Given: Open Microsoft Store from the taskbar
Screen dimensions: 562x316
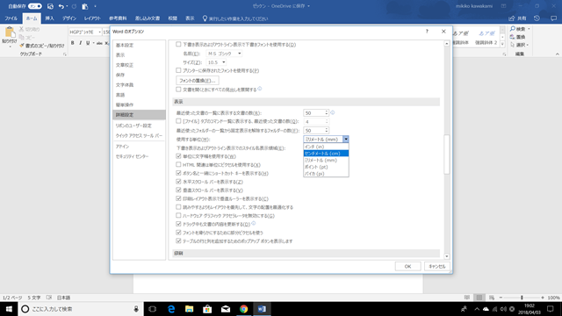Looking at the screenshot, I should coord(207,309).
